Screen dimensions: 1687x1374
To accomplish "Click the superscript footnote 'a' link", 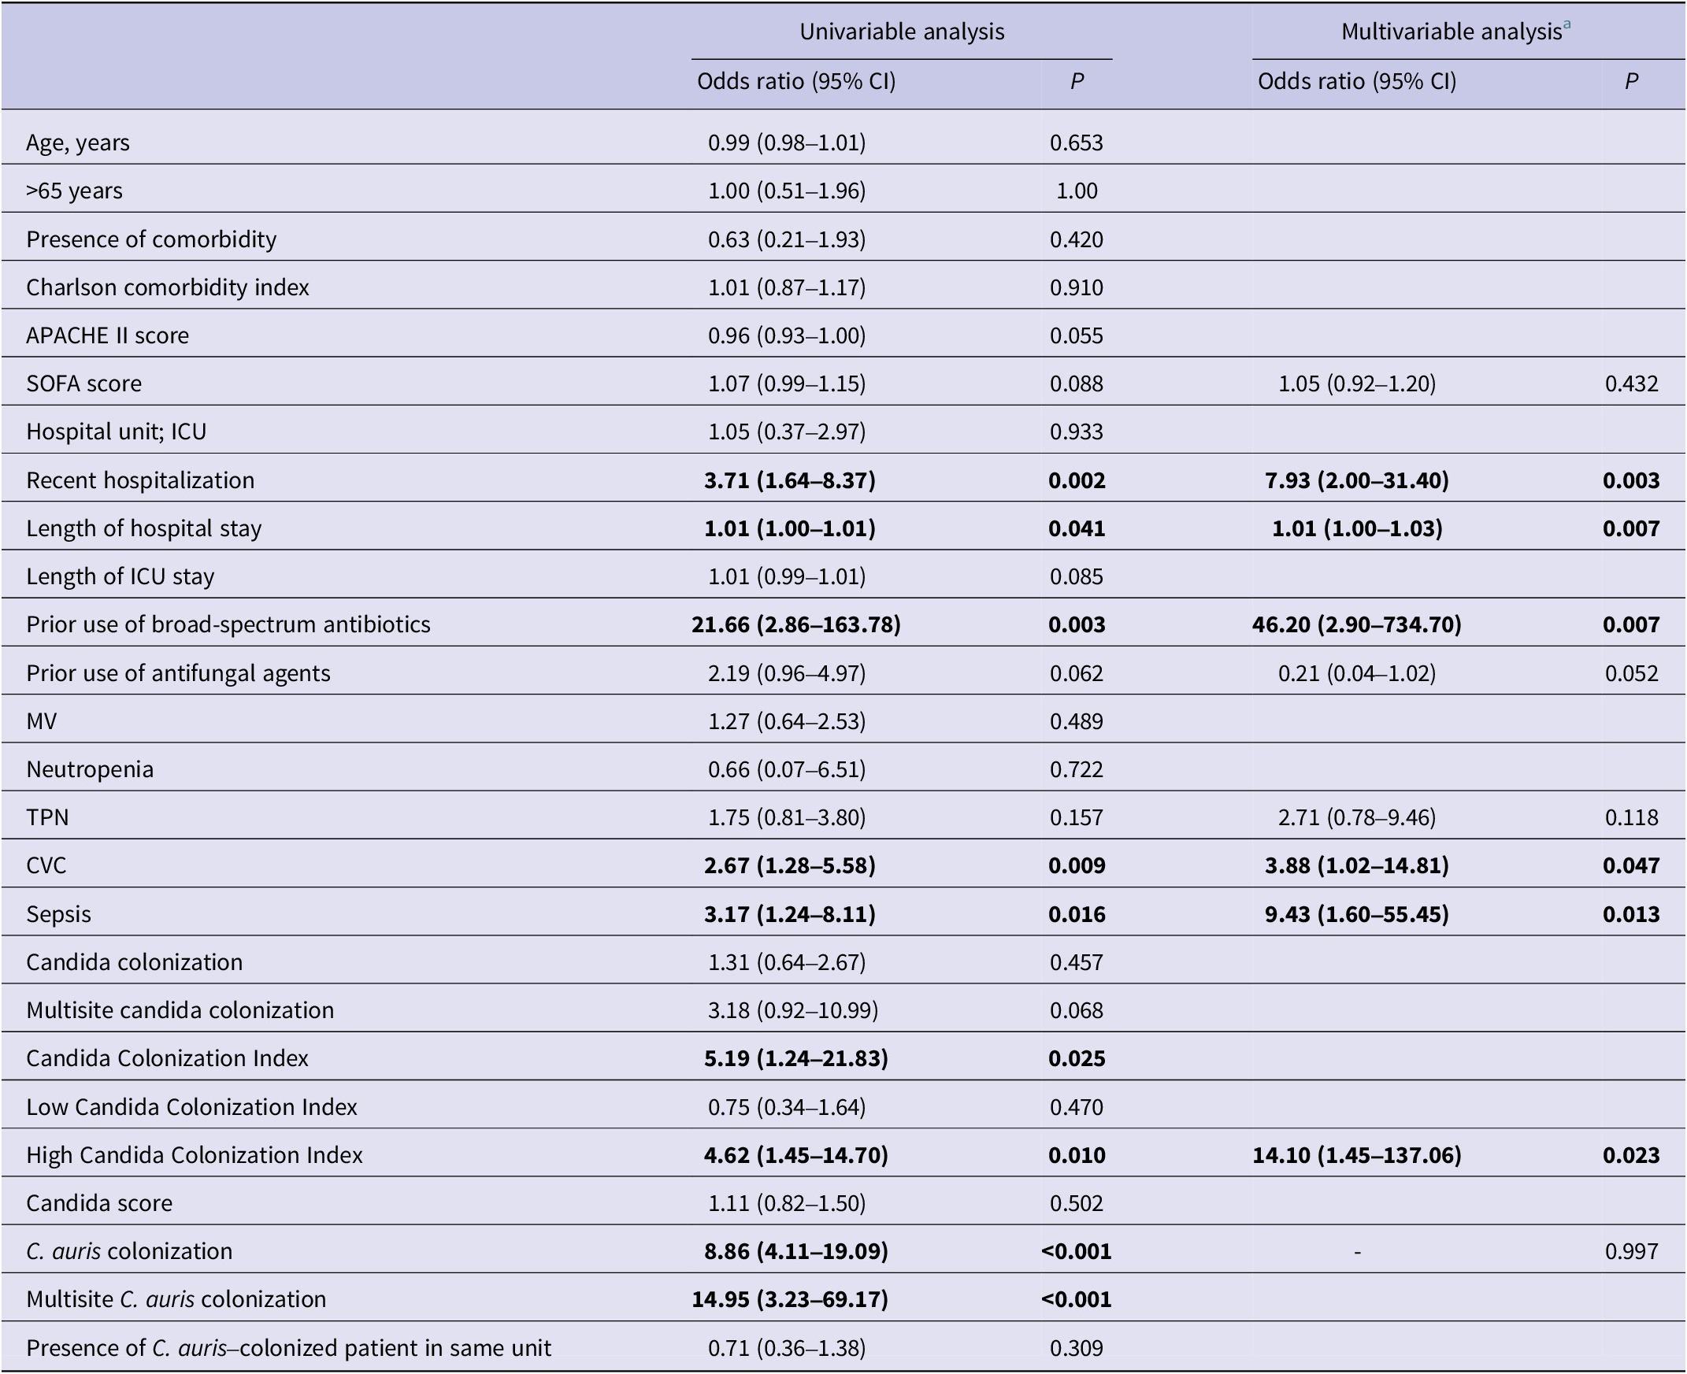I will click(x=1567, y=24).
